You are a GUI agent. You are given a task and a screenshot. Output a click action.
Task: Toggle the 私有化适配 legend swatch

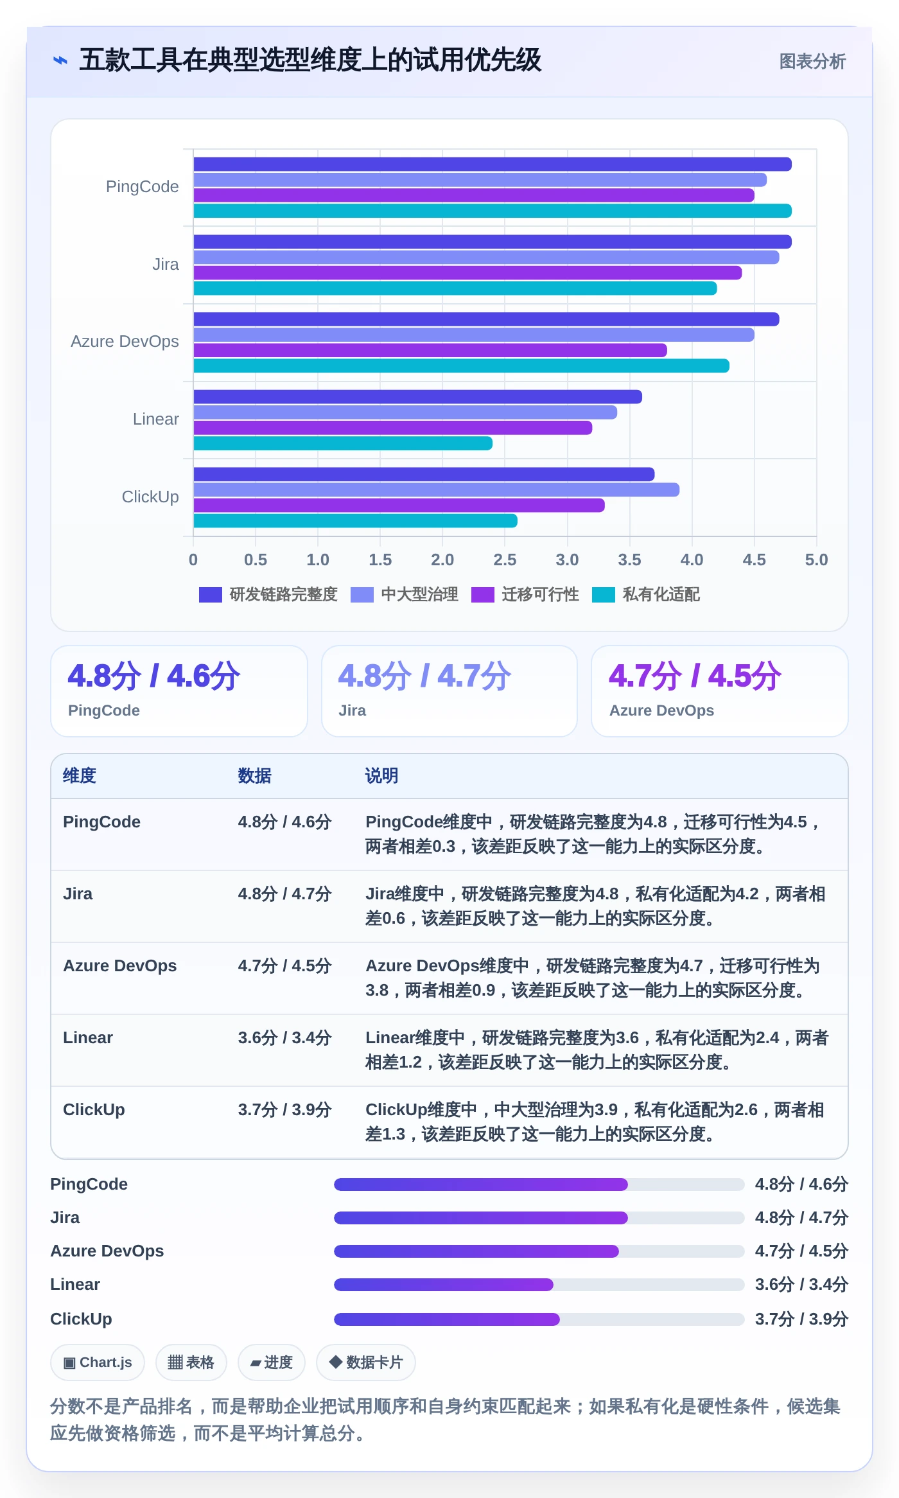point(604,595)
